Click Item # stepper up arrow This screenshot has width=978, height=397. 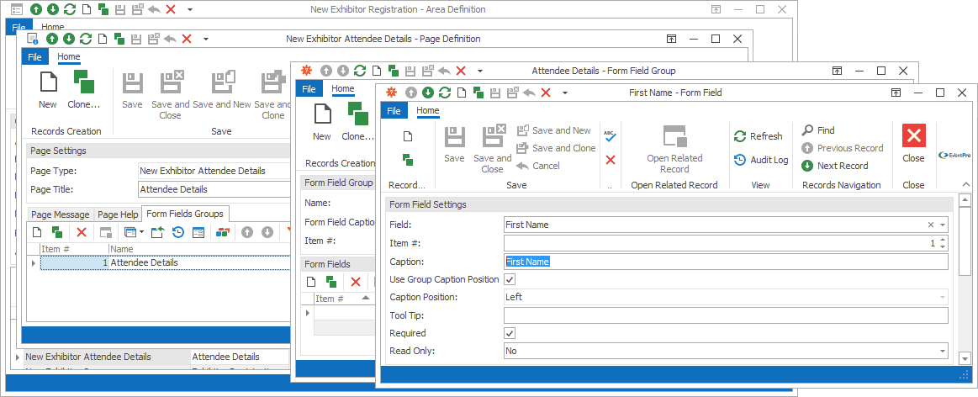[943, 240]
